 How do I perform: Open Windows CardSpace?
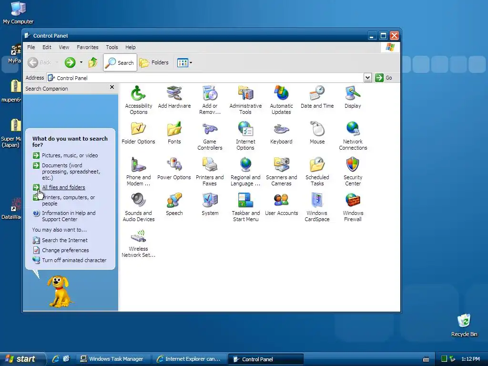pyautogui.click(x=317, y=207)
